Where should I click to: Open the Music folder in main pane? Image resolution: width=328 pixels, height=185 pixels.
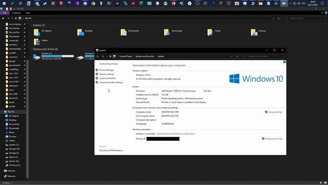click(214, 32)
